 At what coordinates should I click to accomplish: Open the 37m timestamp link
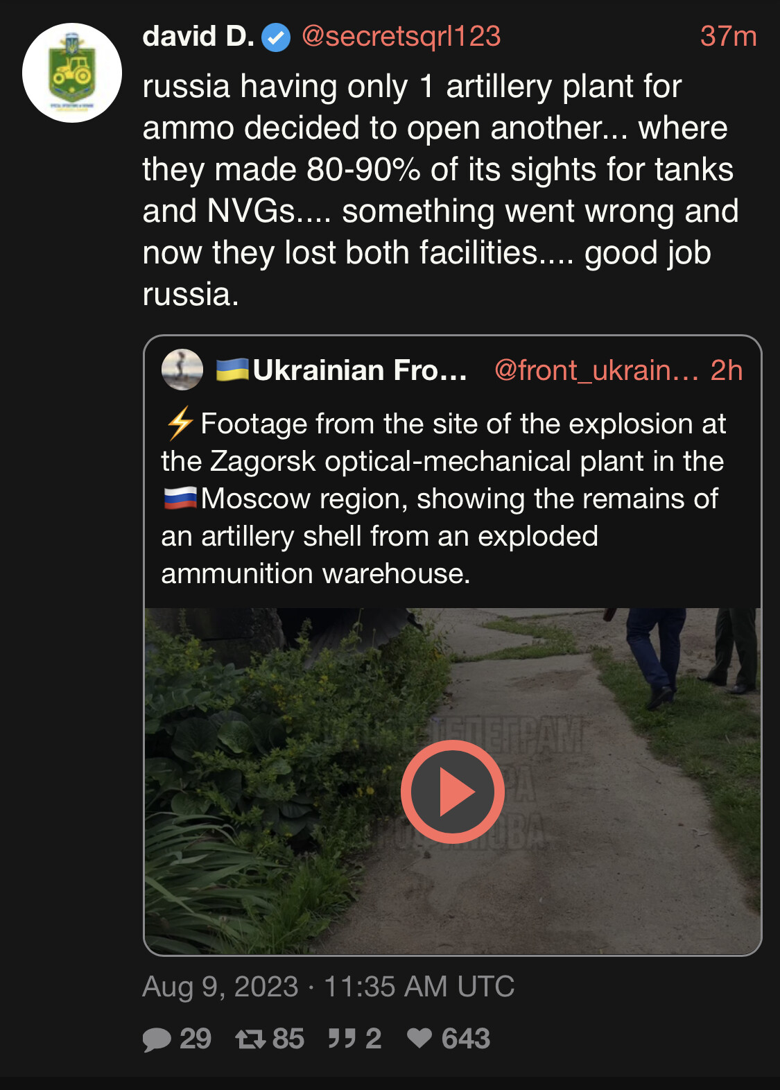[728, 37]
